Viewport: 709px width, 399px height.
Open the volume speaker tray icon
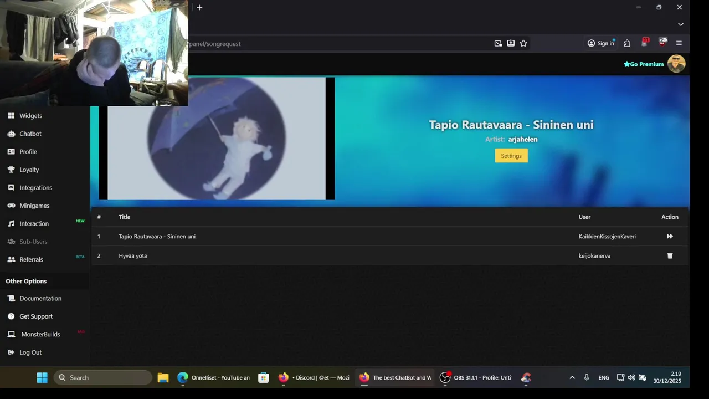[x=631, y=377]
